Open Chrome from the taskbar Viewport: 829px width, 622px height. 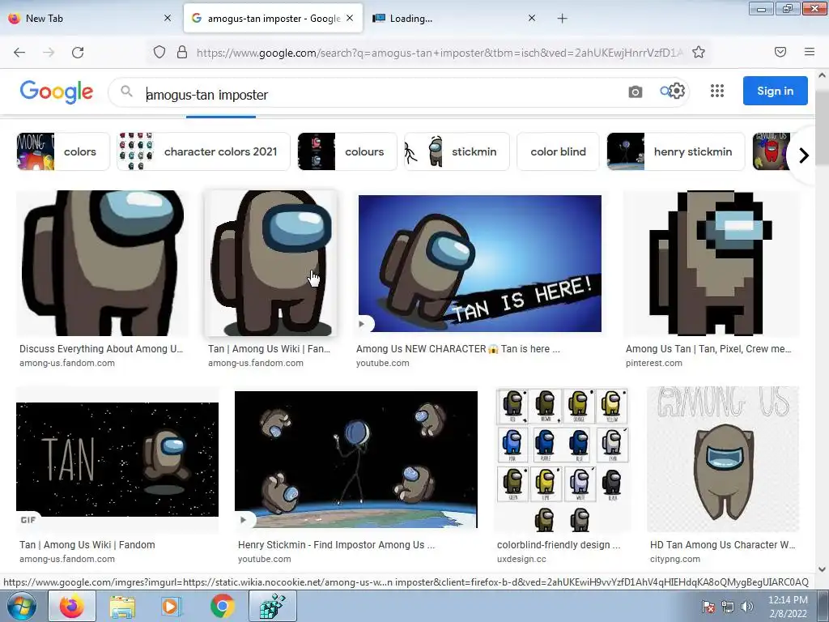(x=222, y=606)
